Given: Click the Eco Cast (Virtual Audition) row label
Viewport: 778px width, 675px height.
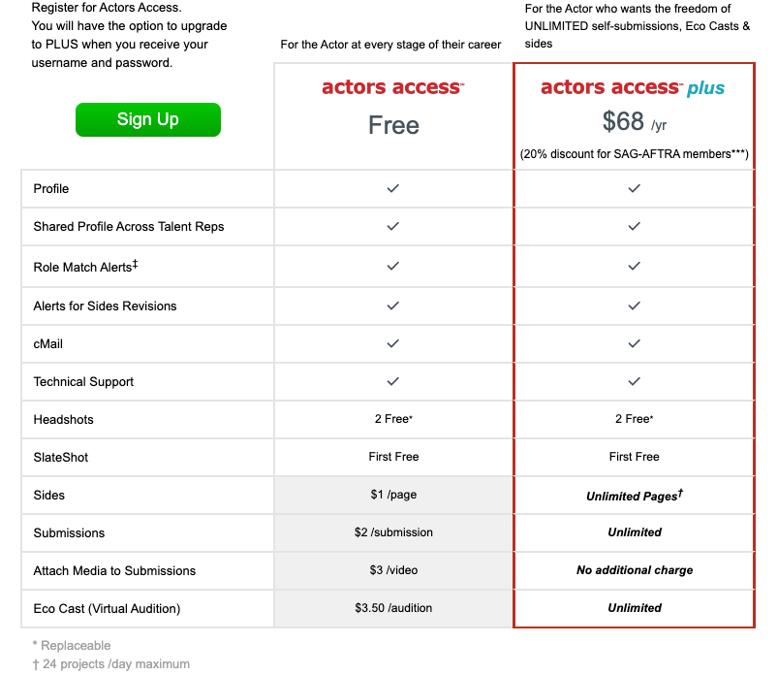Looking at the screenshot, I should point(107,608).
